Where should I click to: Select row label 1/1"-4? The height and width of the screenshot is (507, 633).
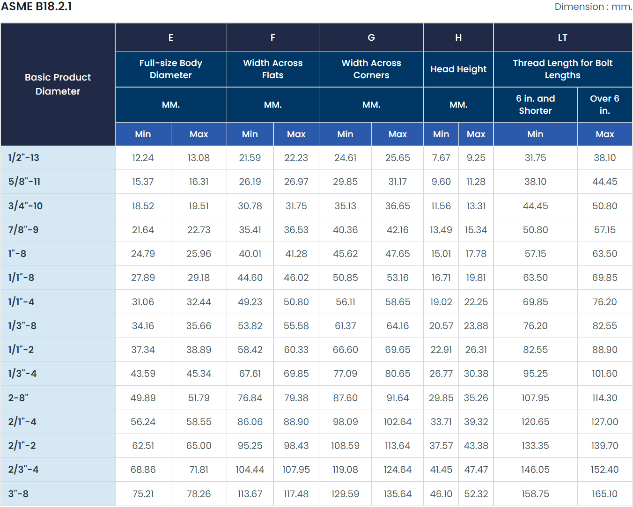pyautogui.click(x=21, y=302)
